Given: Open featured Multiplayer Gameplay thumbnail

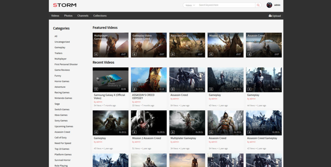Looking at the screenshot, I should 111,45.
